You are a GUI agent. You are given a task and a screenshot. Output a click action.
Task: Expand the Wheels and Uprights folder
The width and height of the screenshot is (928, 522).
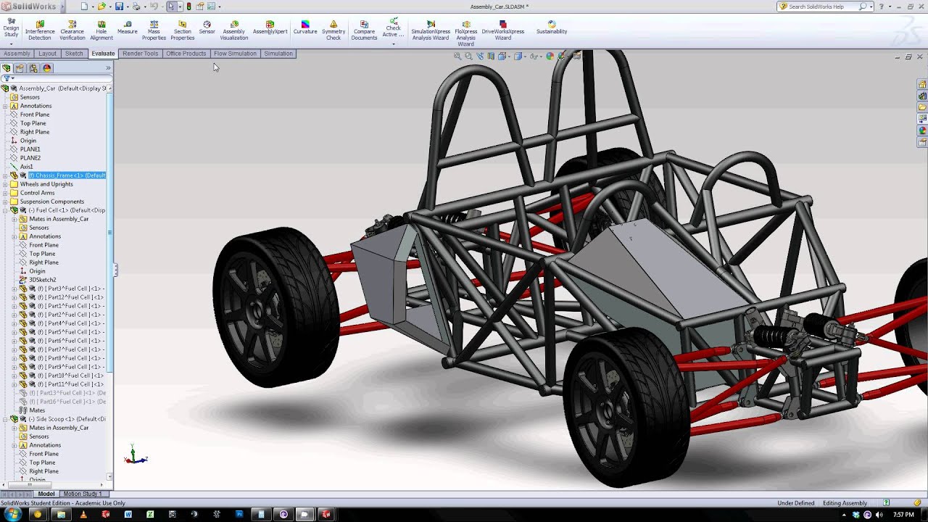(5, 184)
